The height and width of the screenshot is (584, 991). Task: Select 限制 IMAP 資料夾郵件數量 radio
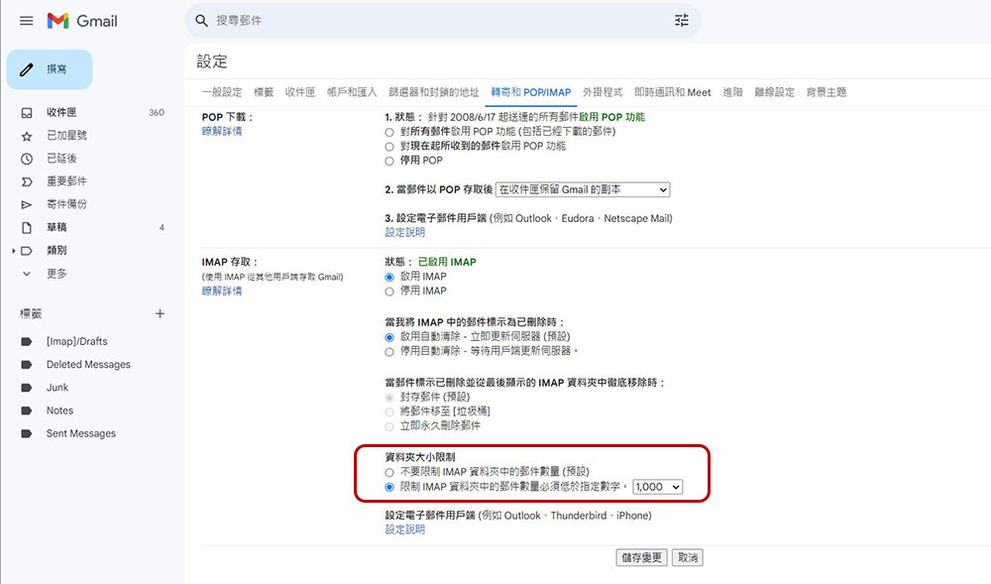click(x=389, y=487)
